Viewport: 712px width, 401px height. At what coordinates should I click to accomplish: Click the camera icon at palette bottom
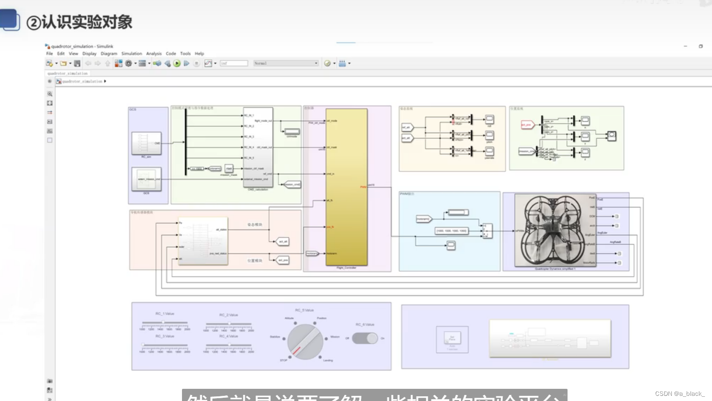(50, 381)
